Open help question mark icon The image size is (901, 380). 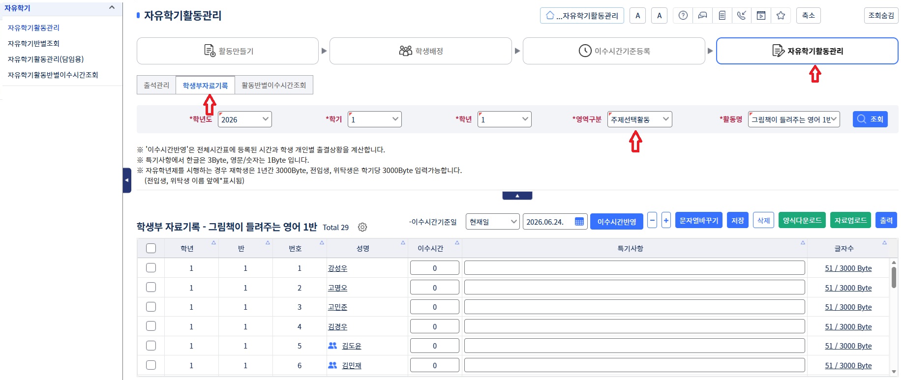[x=683, y=16]
